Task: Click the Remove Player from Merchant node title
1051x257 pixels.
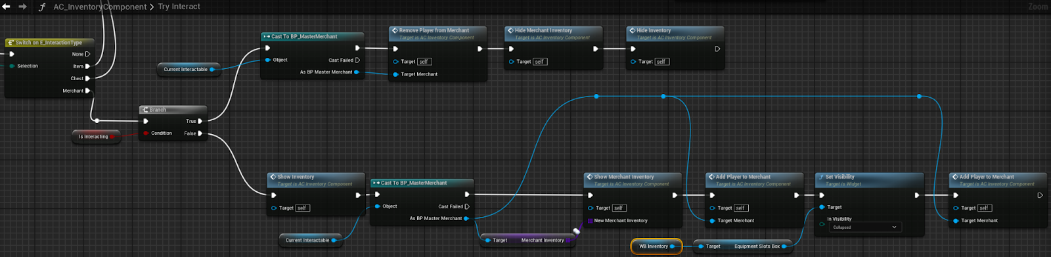Action: pyautogui.click(x=434, y=30)
